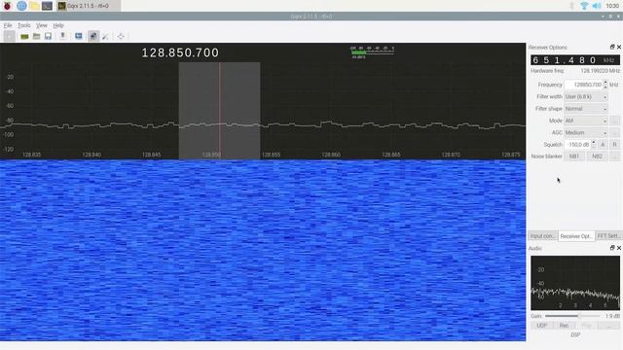The height and width of the screenshot is (350, 623).
Task: Click the Save settings floppy disk icon
Action: coord(48,37)
